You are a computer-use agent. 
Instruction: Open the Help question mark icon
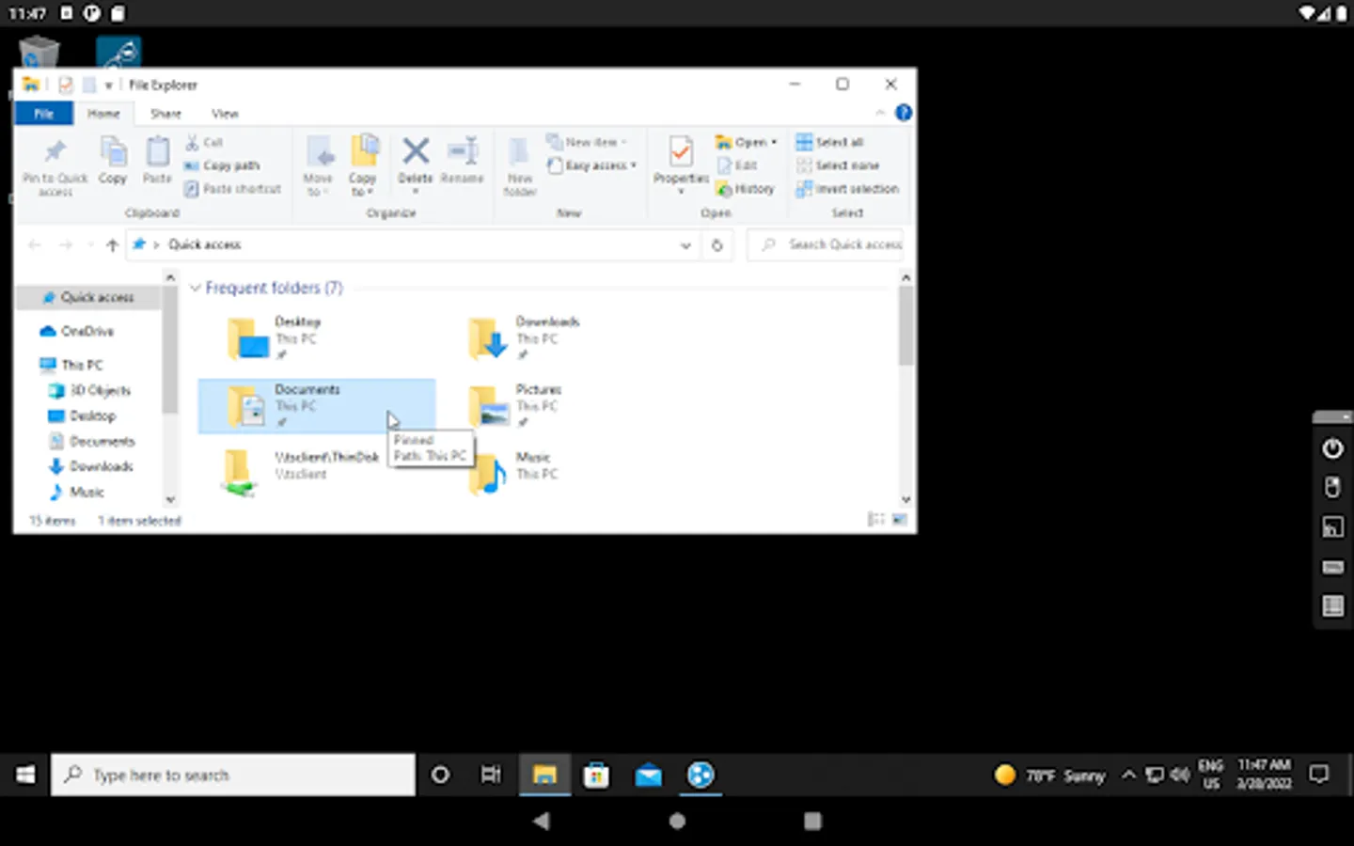coord(903,113)
